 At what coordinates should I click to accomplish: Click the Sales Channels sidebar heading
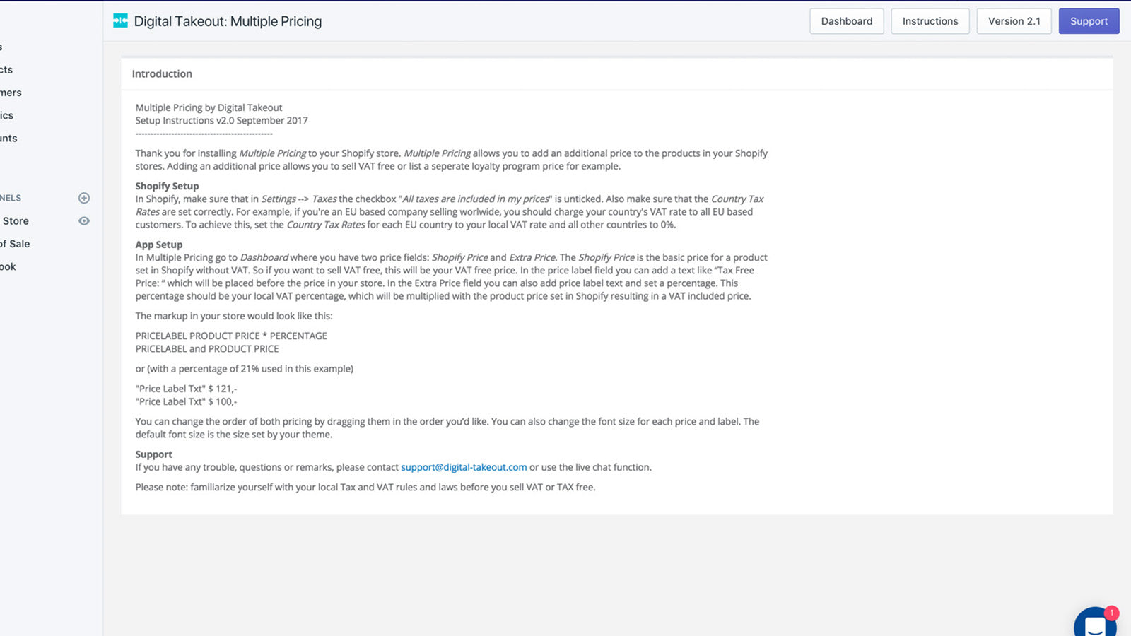tap(11, 198)
